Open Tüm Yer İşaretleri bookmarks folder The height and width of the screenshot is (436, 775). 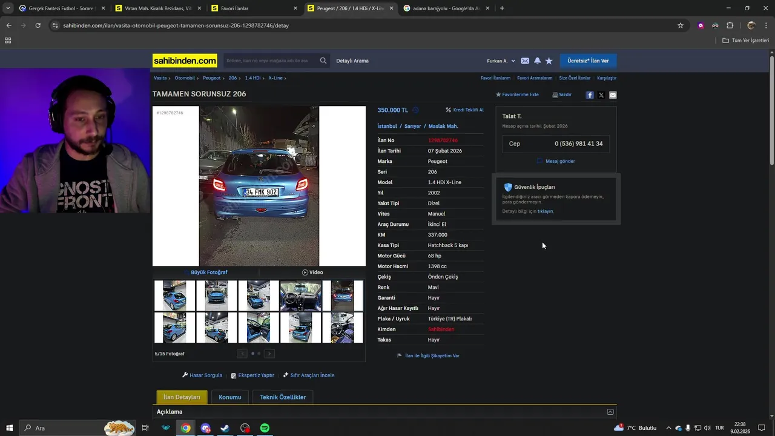pyautogui.click(x=746, y=41)
